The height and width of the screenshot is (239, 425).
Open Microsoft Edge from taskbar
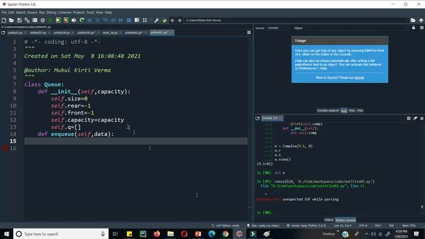(x=212, y=234)
